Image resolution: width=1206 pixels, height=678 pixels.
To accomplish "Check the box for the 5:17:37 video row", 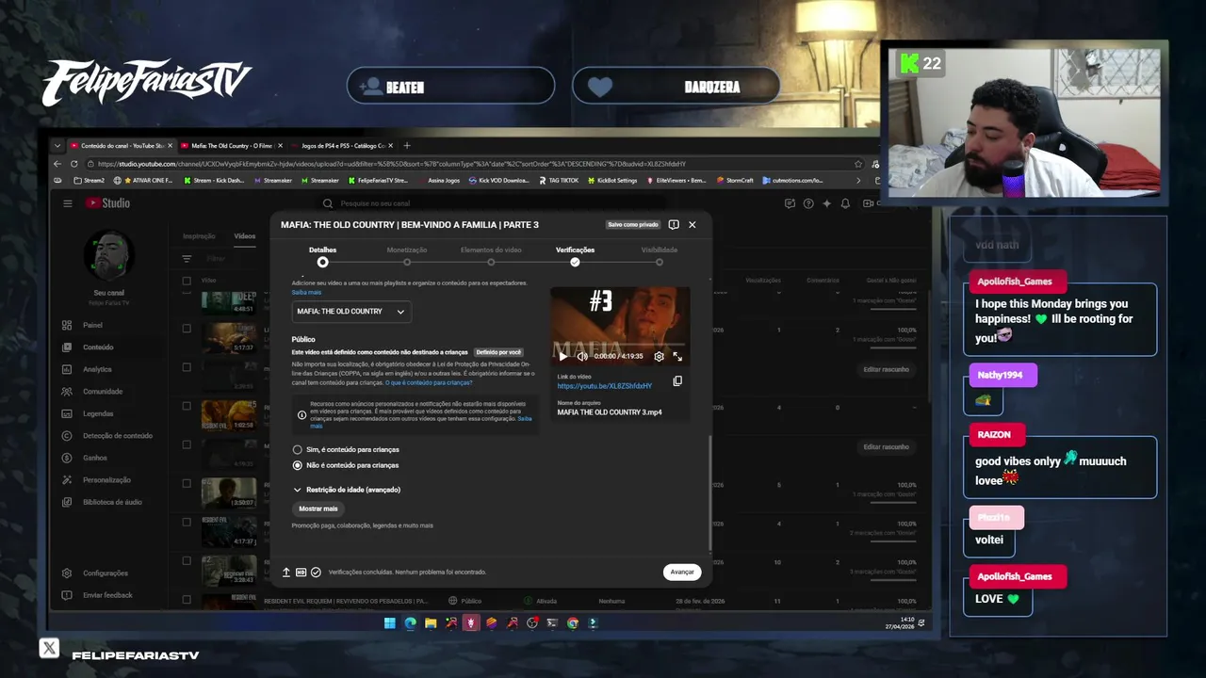I will coord(187,330).
